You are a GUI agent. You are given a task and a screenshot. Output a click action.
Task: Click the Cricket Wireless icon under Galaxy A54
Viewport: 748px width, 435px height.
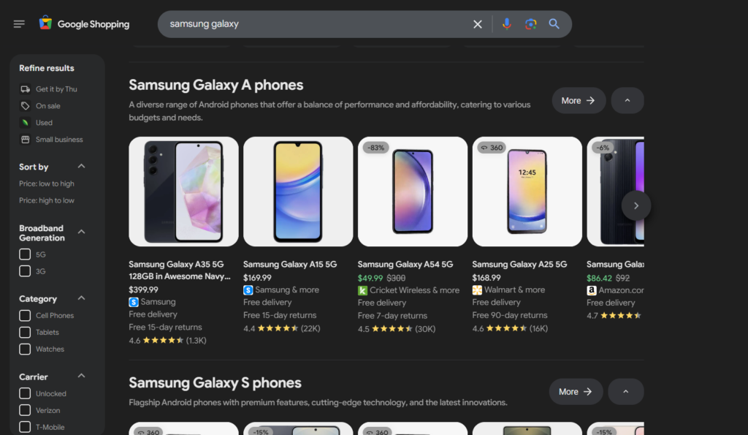[362, 290]
